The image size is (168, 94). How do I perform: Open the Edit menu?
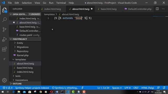pyautogui.click(x=17, y=3)
